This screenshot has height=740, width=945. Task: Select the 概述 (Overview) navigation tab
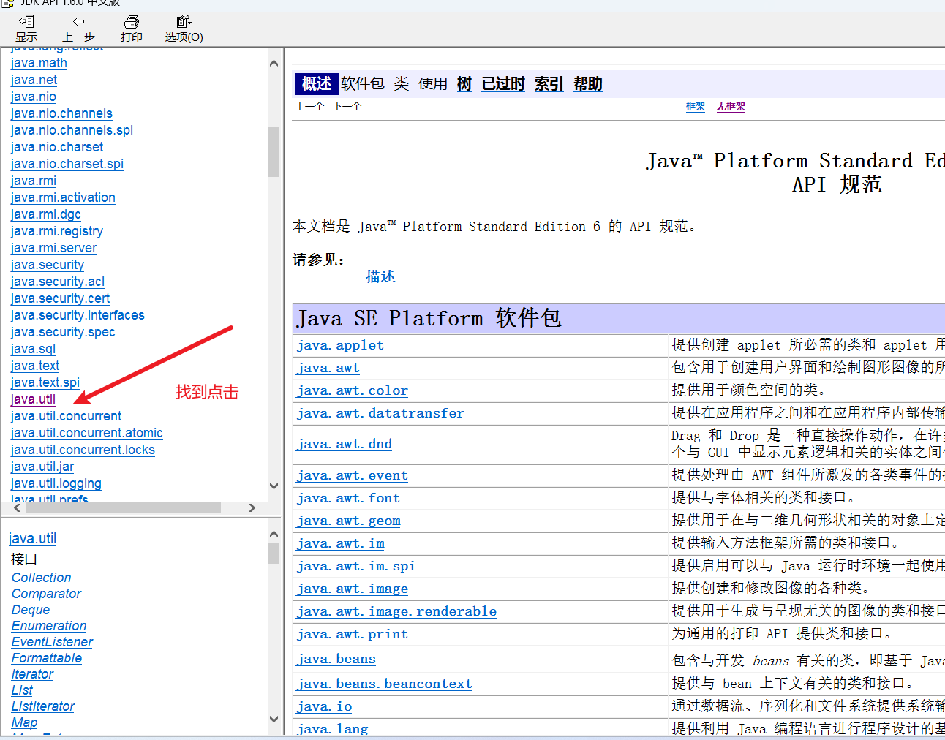317,84
